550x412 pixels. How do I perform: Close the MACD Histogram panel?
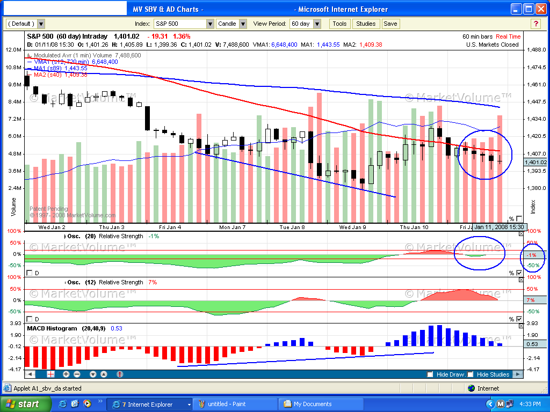[521, 326]
